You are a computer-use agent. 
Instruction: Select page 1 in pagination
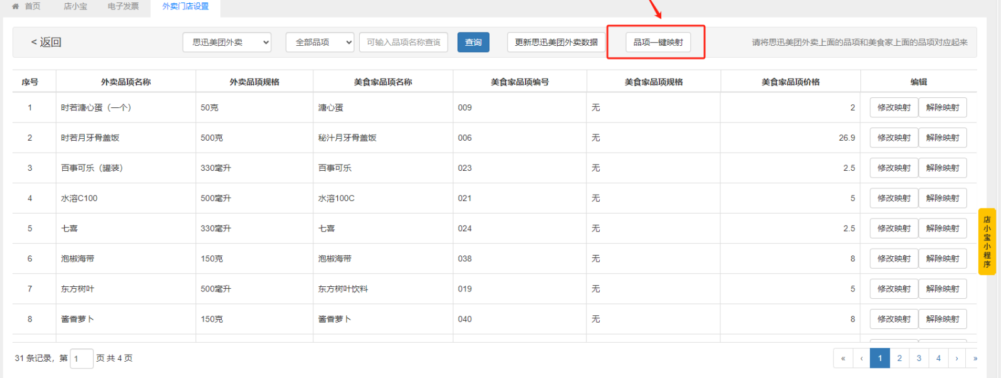click(x=880, y=358)
